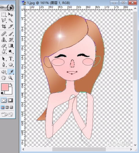Click the vertical scrollbar up arrow

tap(135, 8)
